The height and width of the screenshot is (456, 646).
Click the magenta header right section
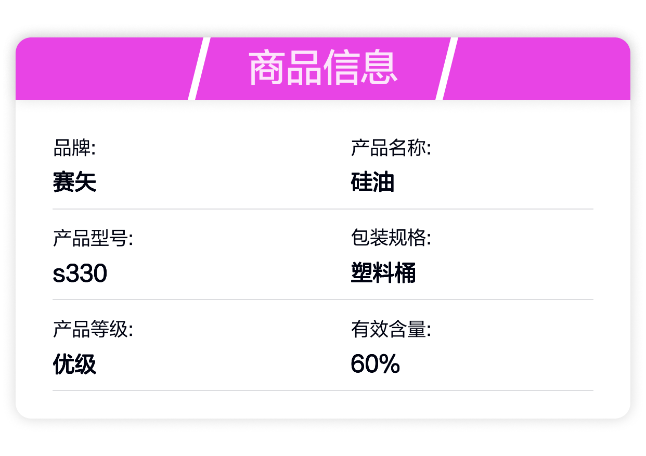click(536, 68)
